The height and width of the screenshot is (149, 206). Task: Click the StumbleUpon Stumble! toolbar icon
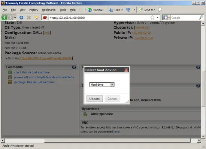pyautogui.click(x=90, y=10)
